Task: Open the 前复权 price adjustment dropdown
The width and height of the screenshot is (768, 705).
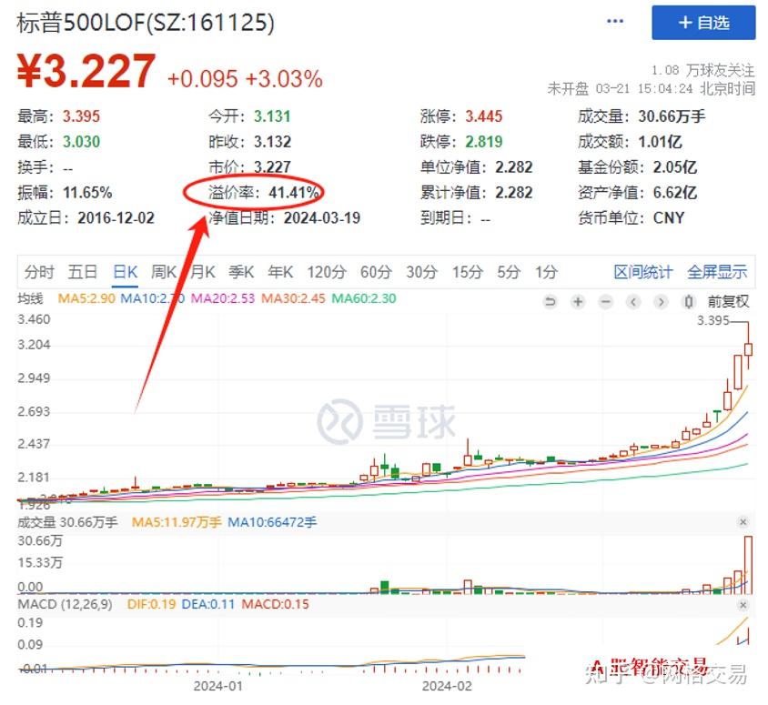Action: (728, 301)
